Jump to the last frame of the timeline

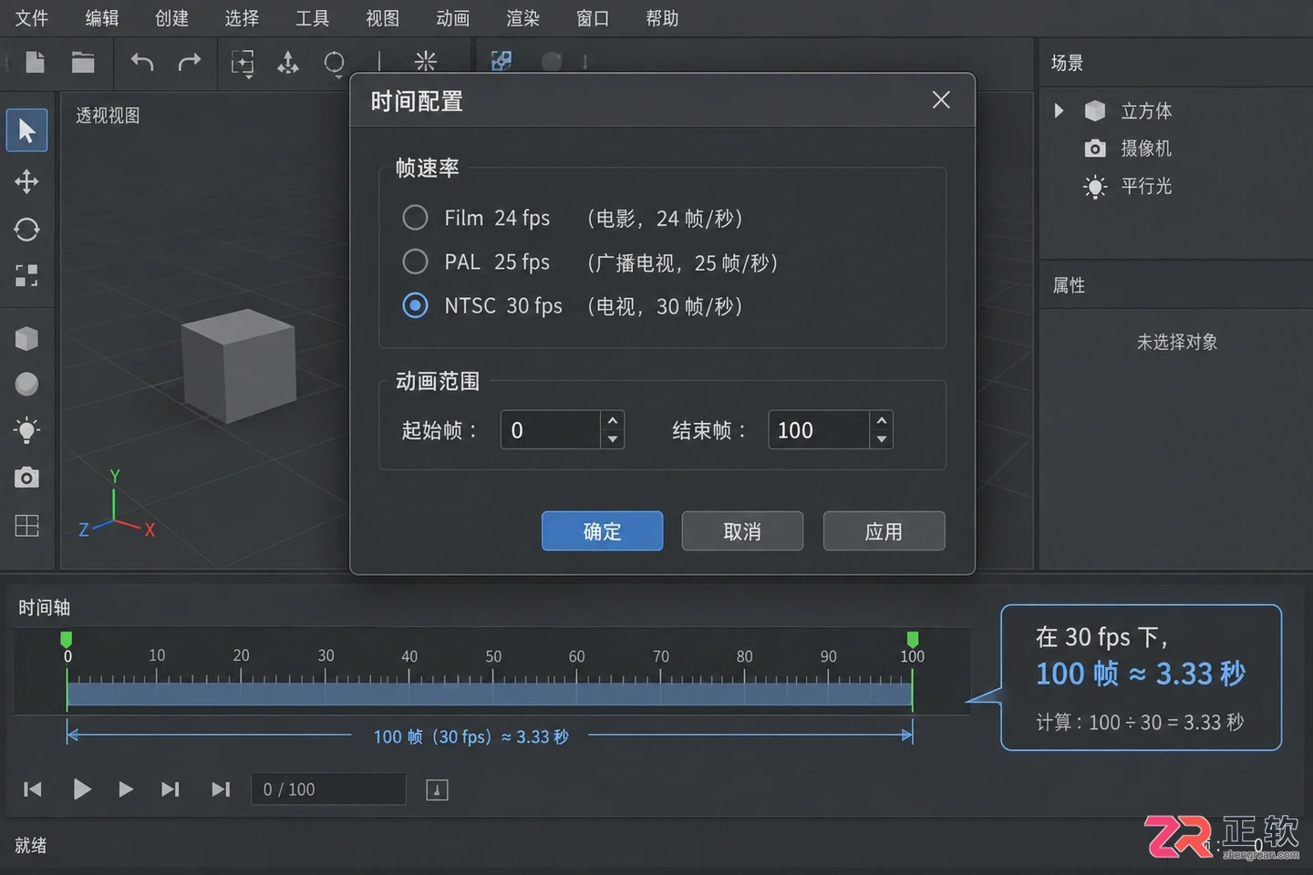click(221, 789)
